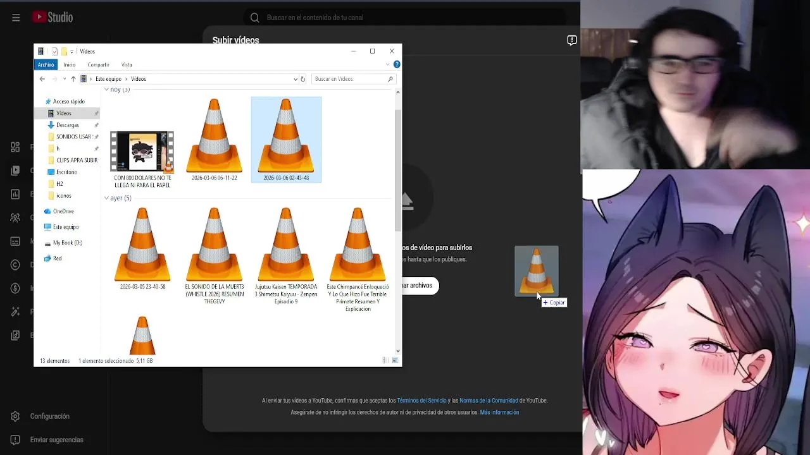Open the Inicio ribbon tab
The height and width of the screenshot is (455, 810).
(x=70, y=64)
